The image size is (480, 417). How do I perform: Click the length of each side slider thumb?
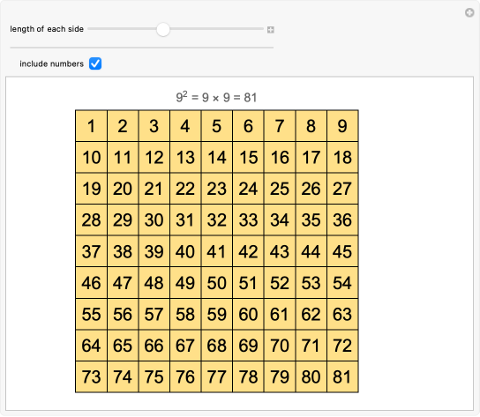(x=163, y=29)
